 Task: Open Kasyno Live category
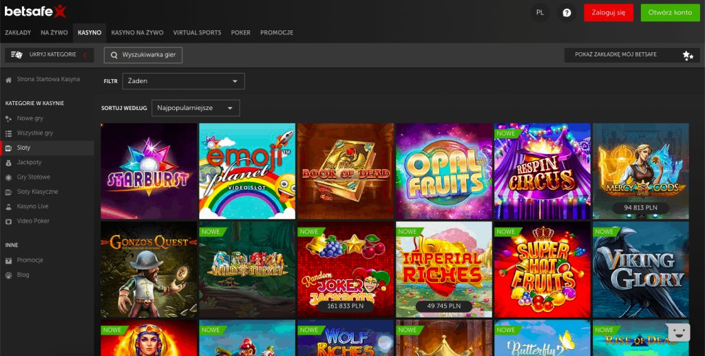[x=32, y=206]
